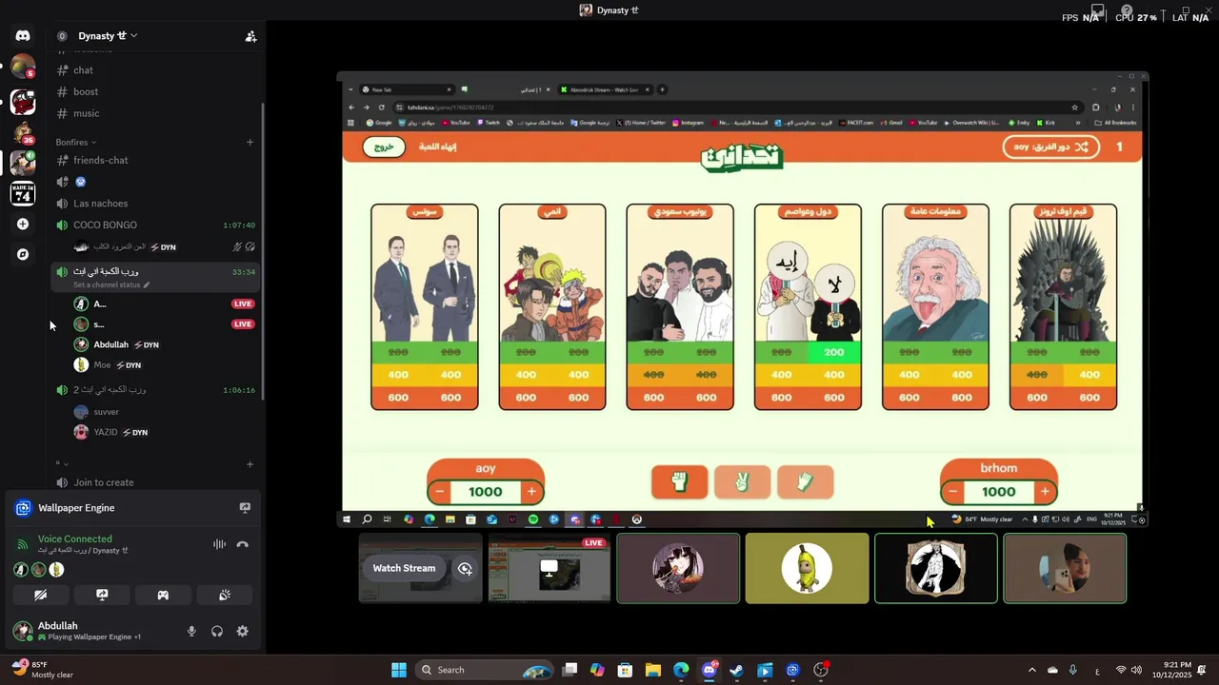Open Steam from the Windows taskbar
Viewport: 1219px width, 685px height.
click(736, 670)
